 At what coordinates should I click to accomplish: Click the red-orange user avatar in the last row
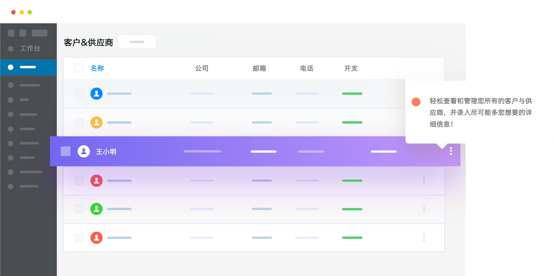tap(97, 238)
